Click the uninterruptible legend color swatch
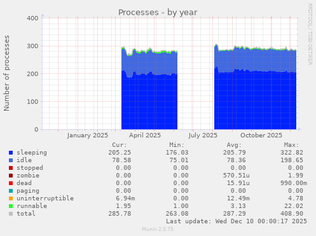 tap(11, 198)
